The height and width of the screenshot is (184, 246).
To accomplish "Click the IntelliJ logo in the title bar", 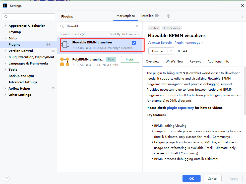I will tap(5, 5).
